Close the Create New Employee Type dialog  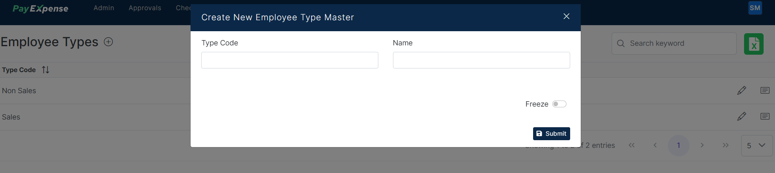tap(566, 16)
